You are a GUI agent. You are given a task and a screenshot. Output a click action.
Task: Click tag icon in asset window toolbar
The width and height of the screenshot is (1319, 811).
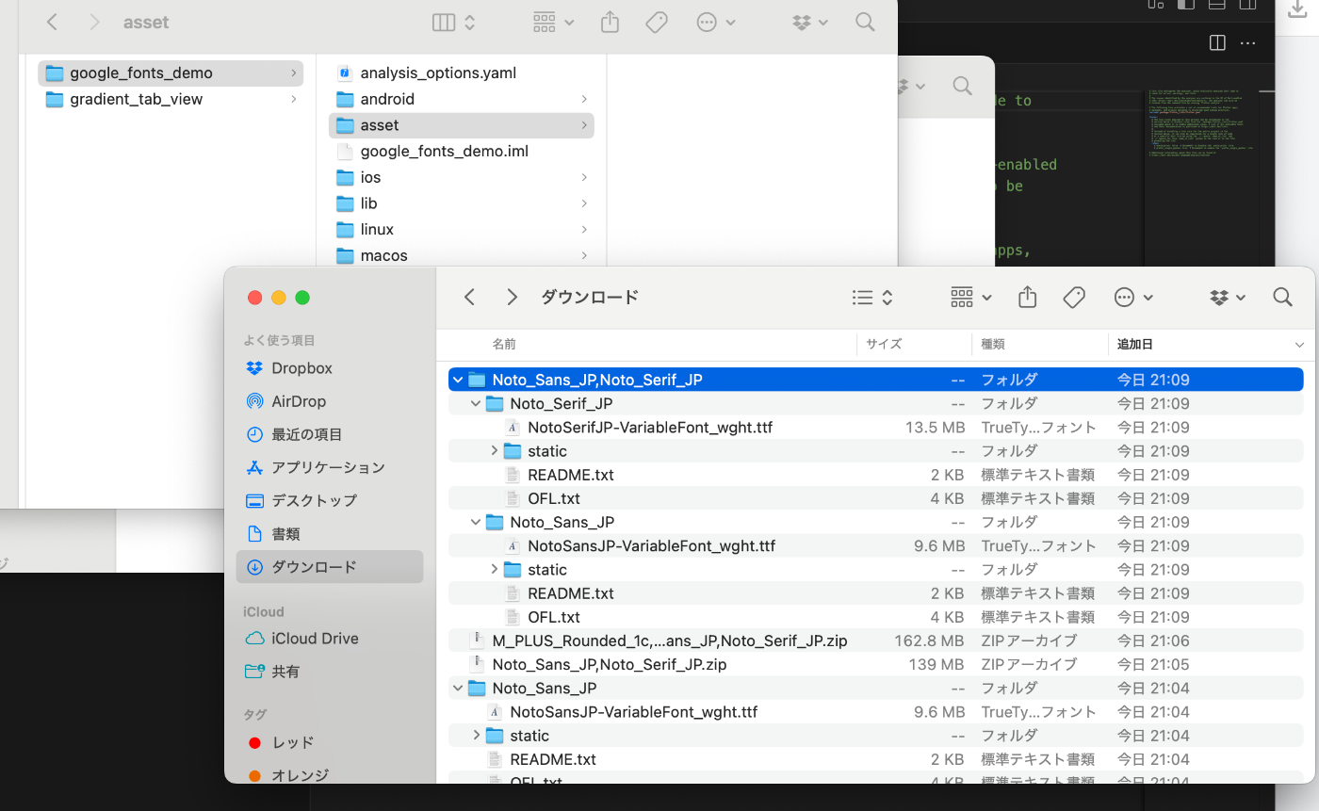658,23
